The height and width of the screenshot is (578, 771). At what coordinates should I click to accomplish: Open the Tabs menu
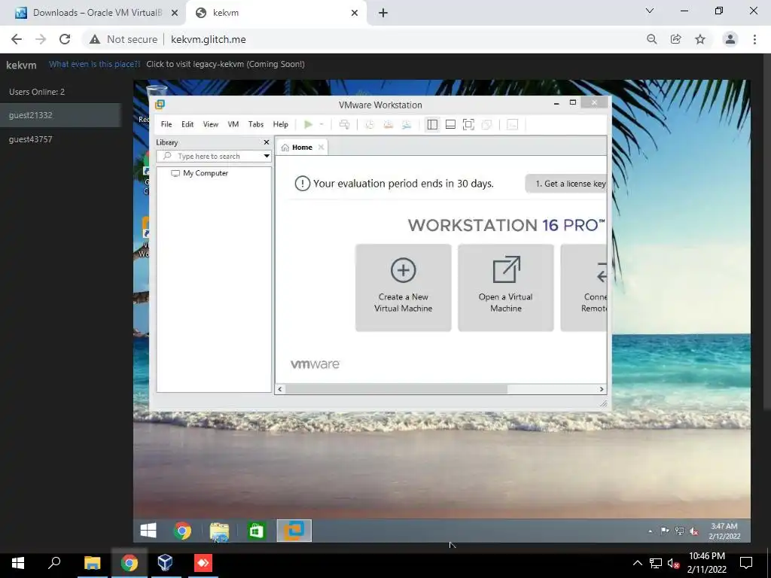pyautogui.click(x=256, y=124)
